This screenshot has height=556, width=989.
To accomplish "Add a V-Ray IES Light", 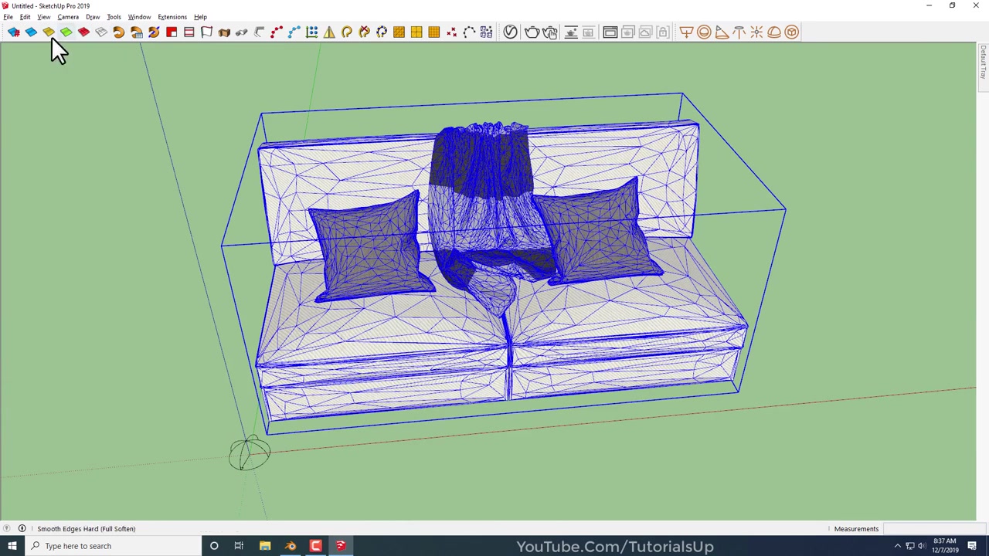I will 739,32.
